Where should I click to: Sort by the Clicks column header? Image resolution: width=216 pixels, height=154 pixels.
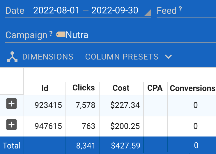click(x=84, y=88)
